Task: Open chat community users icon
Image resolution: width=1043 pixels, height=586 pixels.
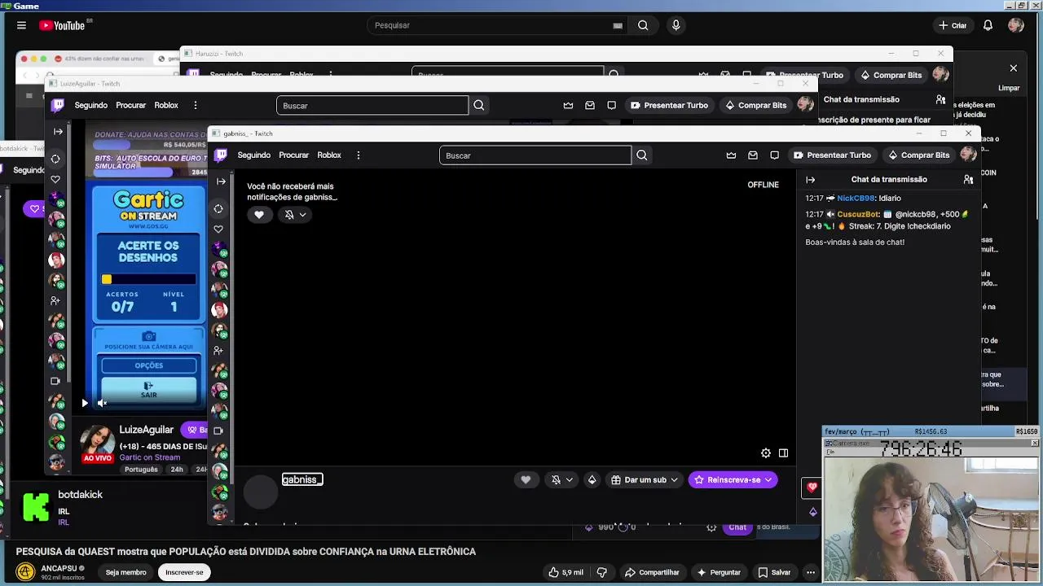Action: click(968, 180)
